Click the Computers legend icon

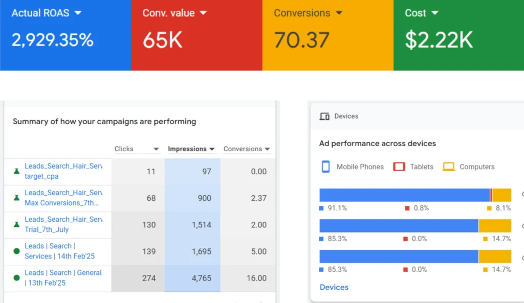(x=449, y=167)
